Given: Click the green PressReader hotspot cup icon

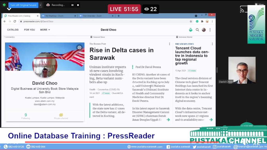Looking at the screenshot, I should pyautogui.click(x=191, y=30).
